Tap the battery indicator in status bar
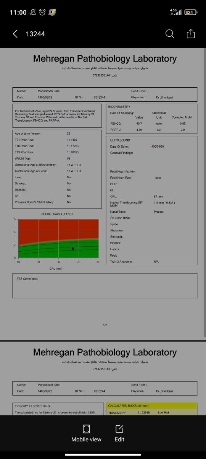 coord(190,12)
